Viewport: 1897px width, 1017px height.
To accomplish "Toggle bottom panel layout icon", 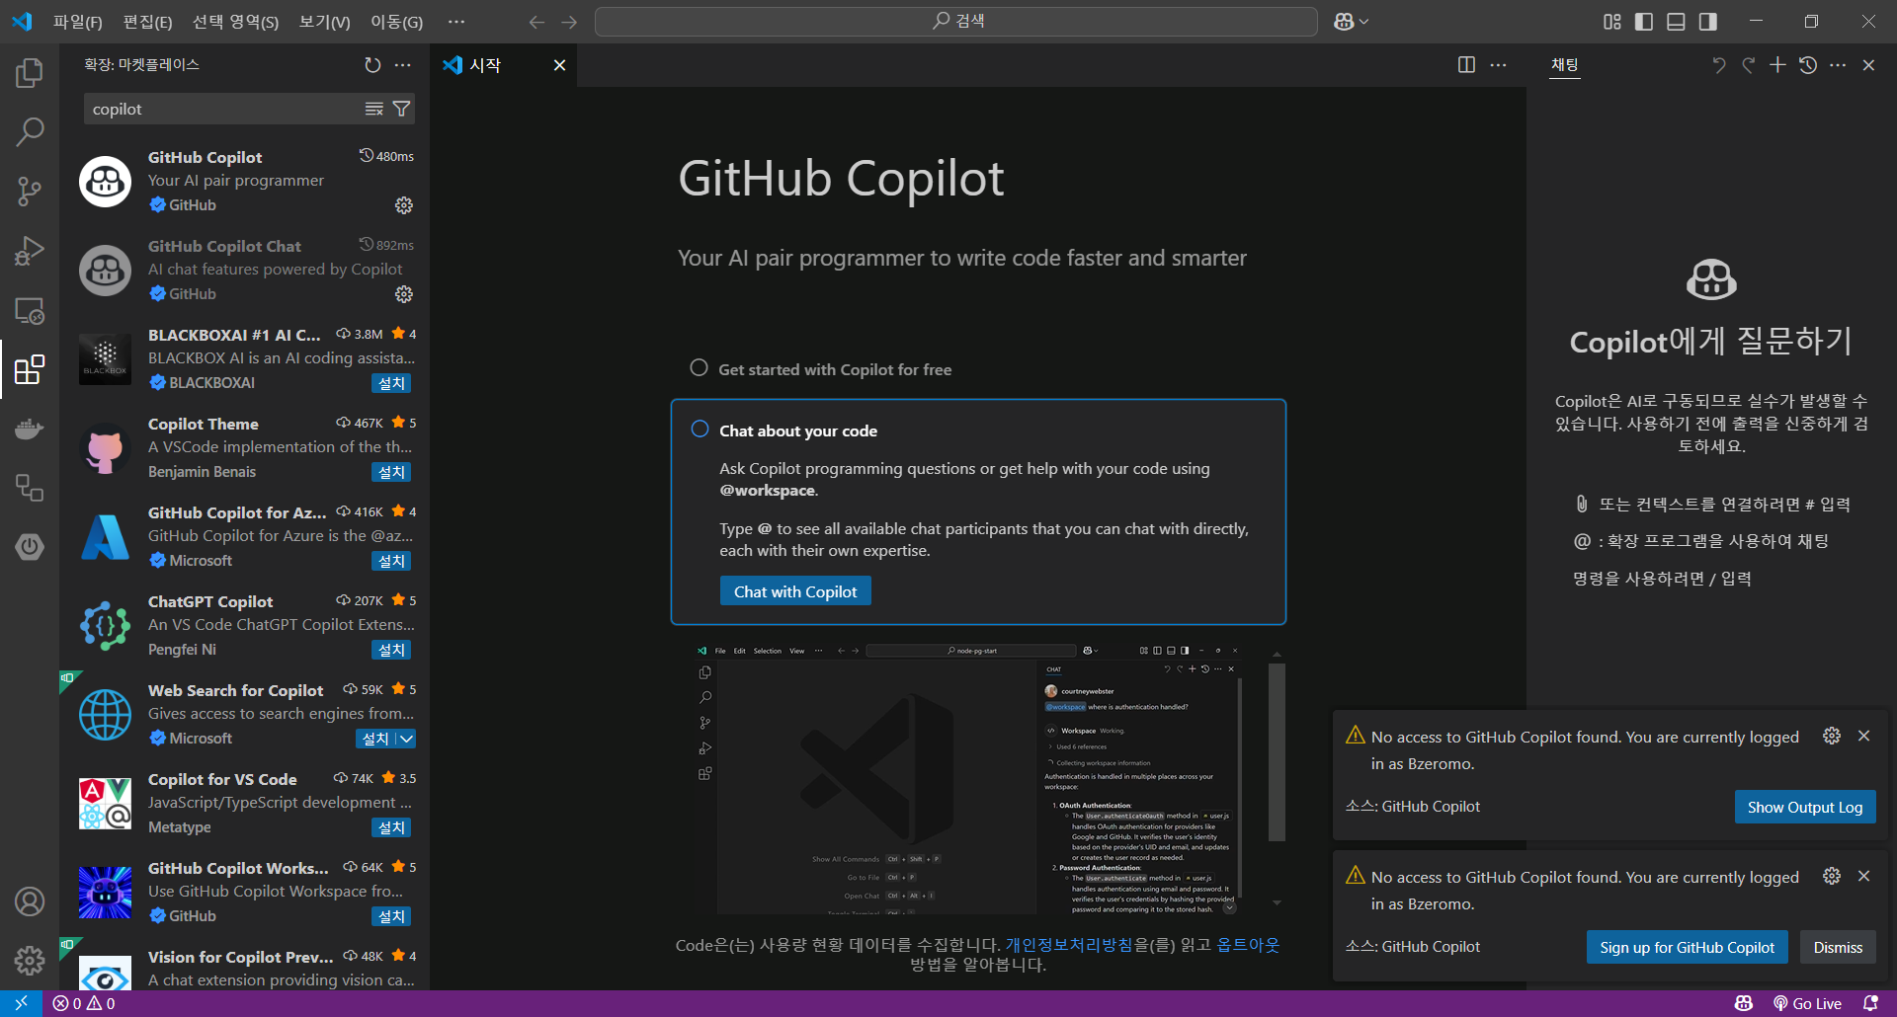I will [x=1676, y=22].
